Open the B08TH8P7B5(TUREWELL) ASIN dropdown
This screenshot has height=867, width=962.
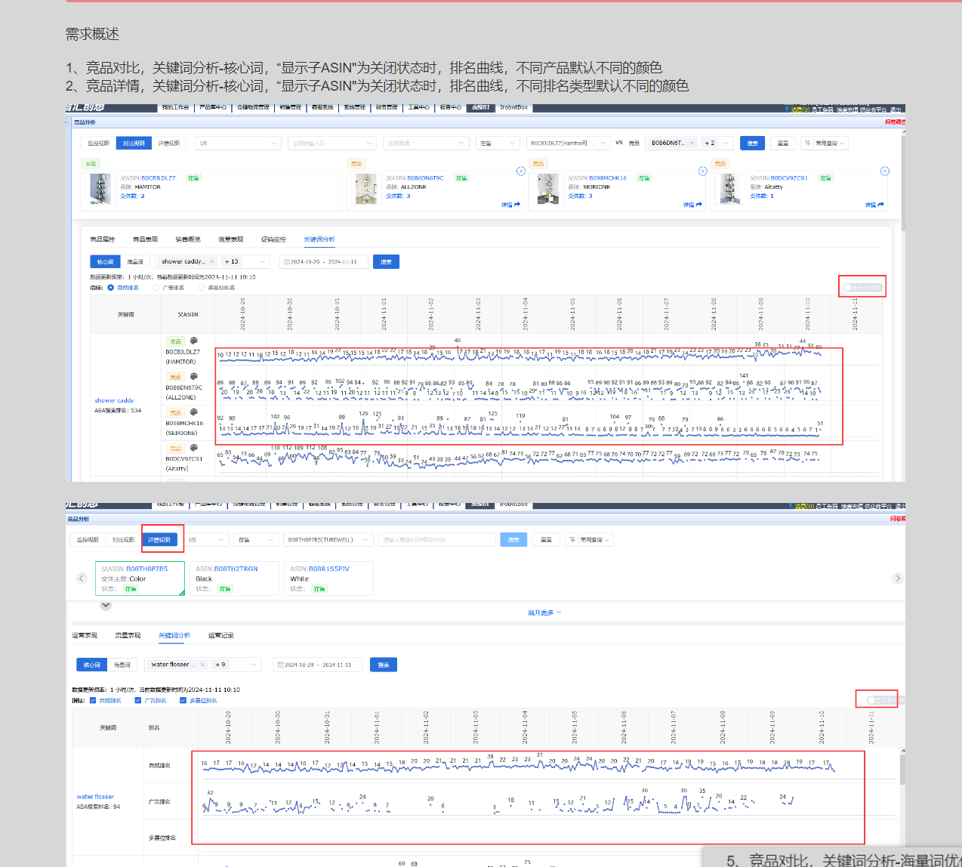(328, 539)
